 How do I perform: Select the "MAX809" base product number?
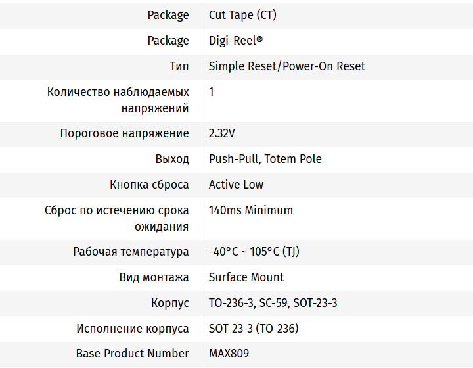pos(229,354)
